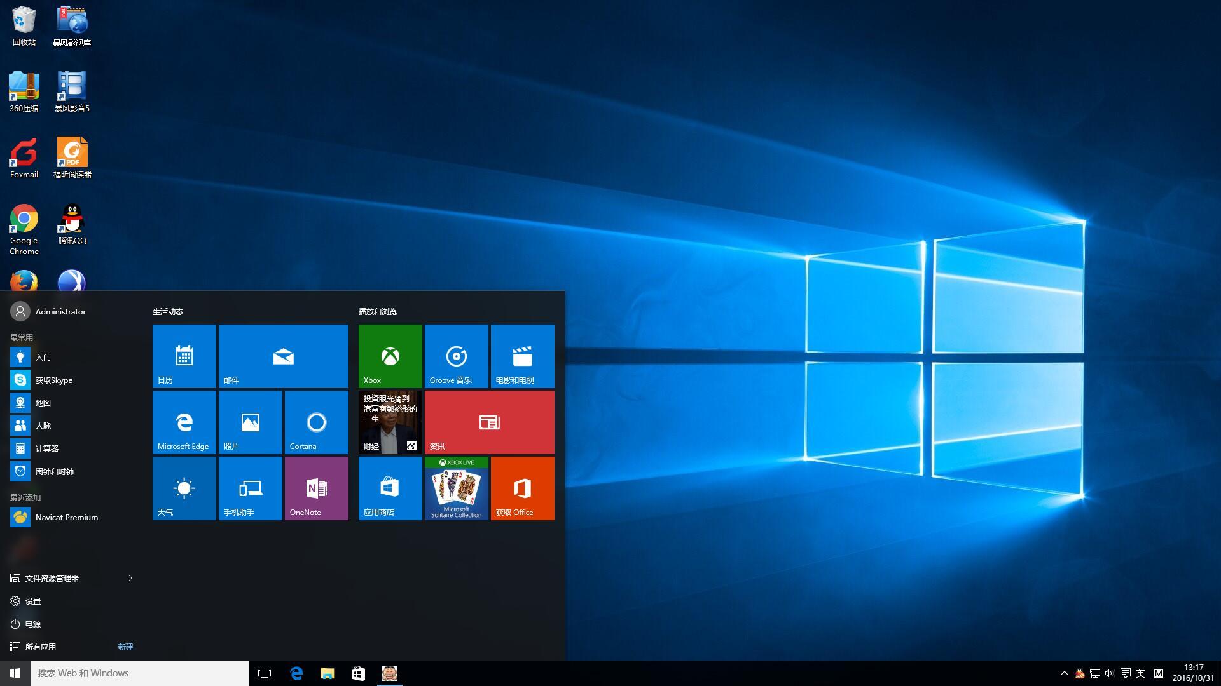
Task: Click the 播放和浏览 tile group header
Action: coord(378,311)
